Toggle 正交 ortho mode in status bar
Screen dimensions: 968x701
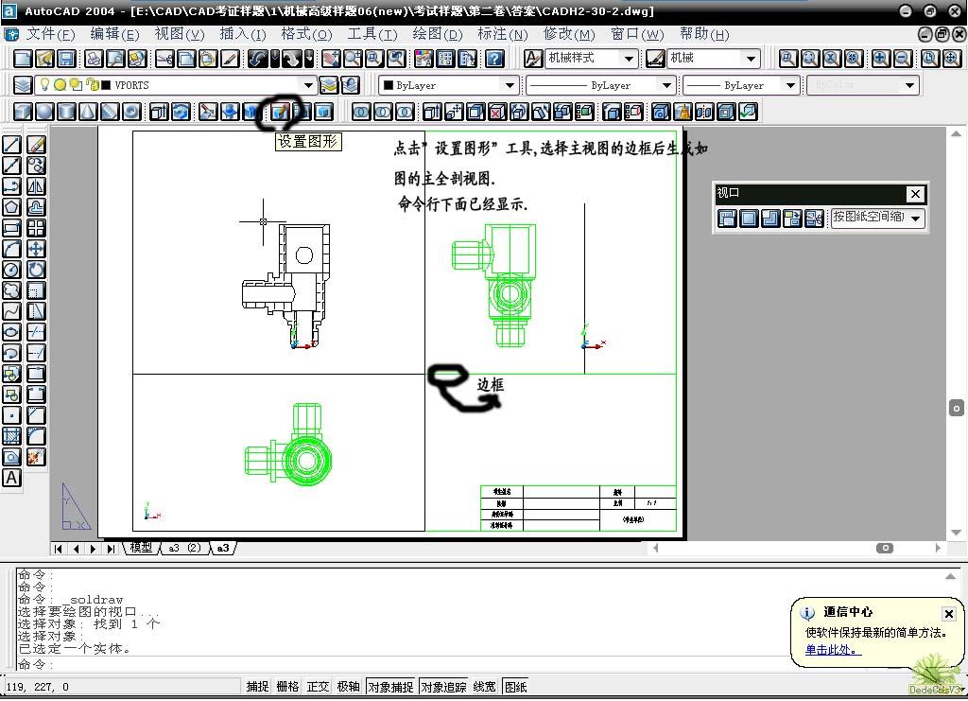pyautogui.click(x=318, y=687)
